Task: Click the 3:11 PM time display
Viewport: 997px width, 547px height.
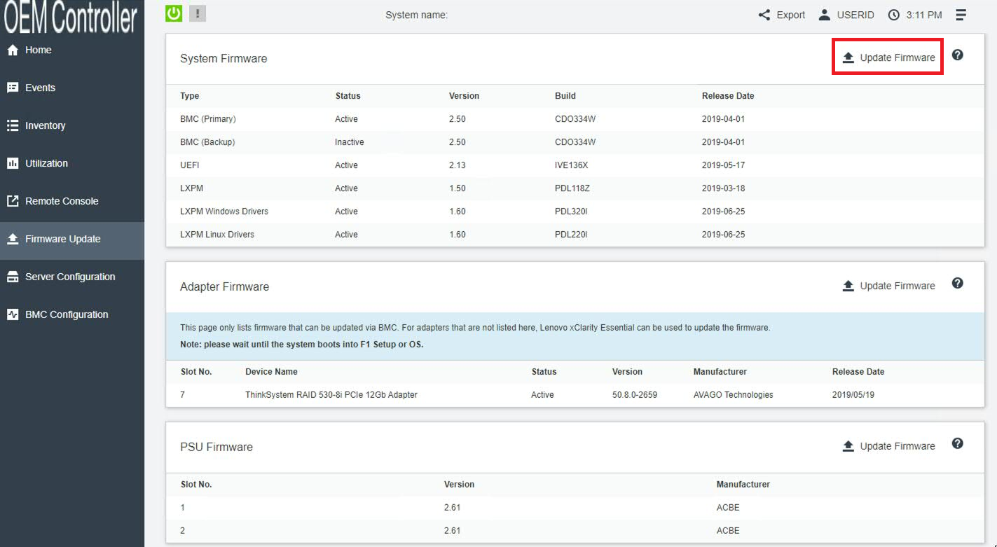Action: (924, 15)
